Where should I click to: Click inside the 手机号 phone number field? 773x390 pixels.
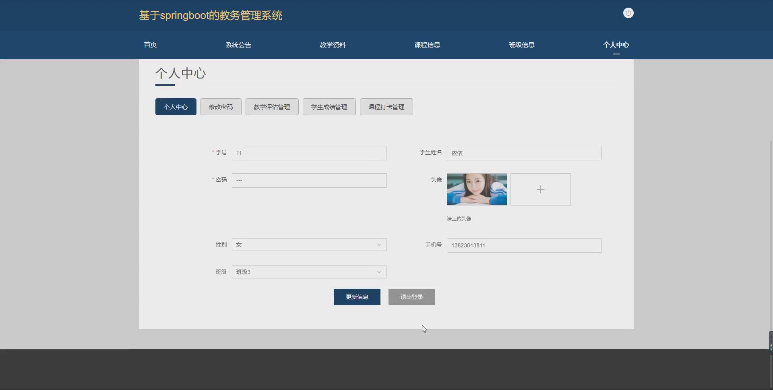(523, 245)
